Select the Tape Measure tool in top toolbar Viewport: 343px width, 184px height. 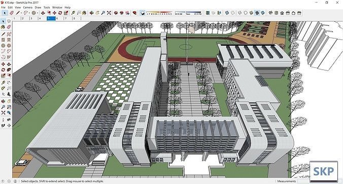(73, 13)
